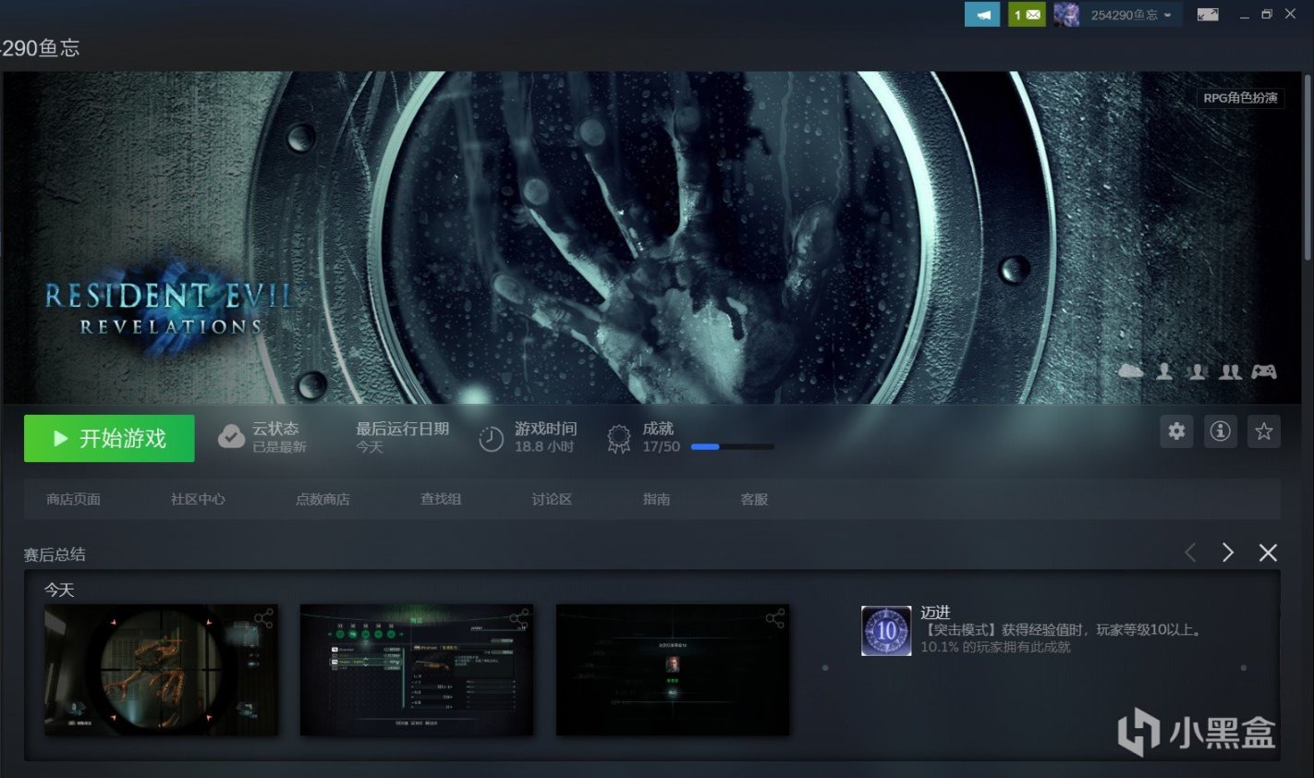Screen dimensions: 1314x778
Task: Click the achievements badge icon
Action: [618, 439]
